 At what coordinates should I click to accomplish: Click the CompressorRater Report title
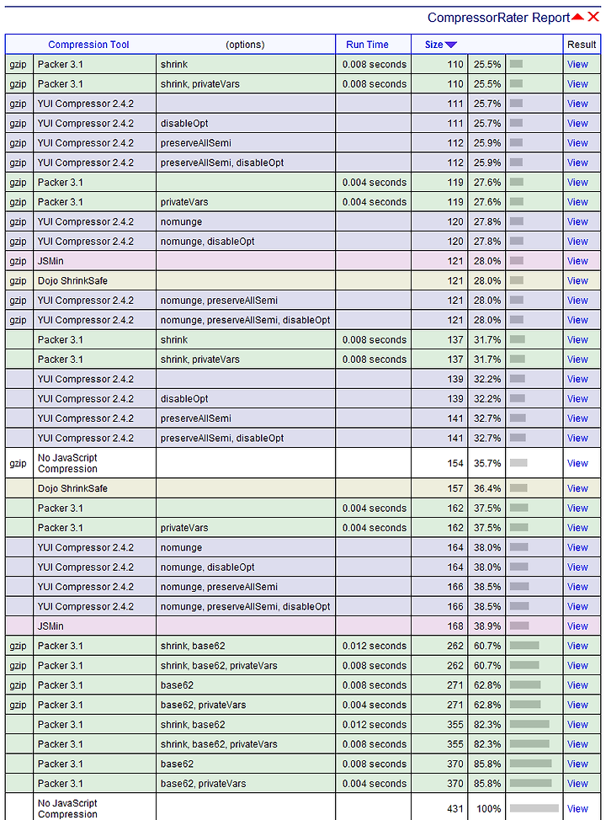[x=498, y=17]
